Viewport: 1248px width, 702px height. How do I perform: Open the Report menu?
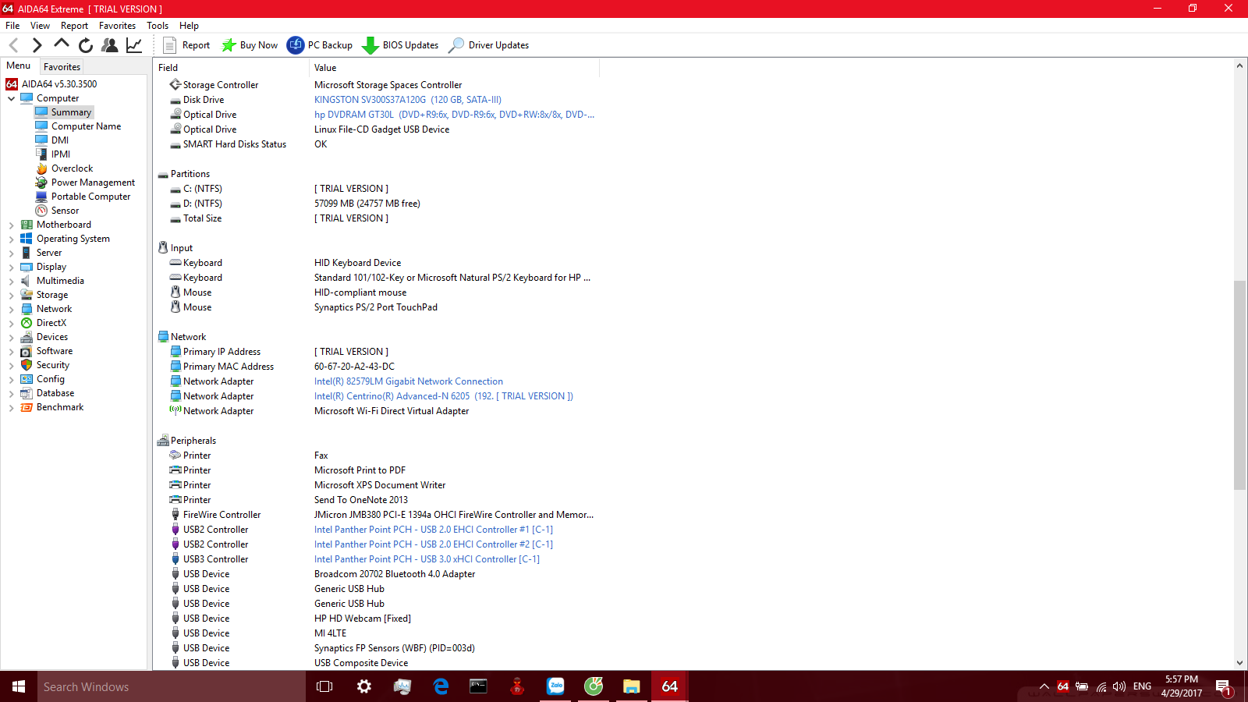[x=75, y=26]
